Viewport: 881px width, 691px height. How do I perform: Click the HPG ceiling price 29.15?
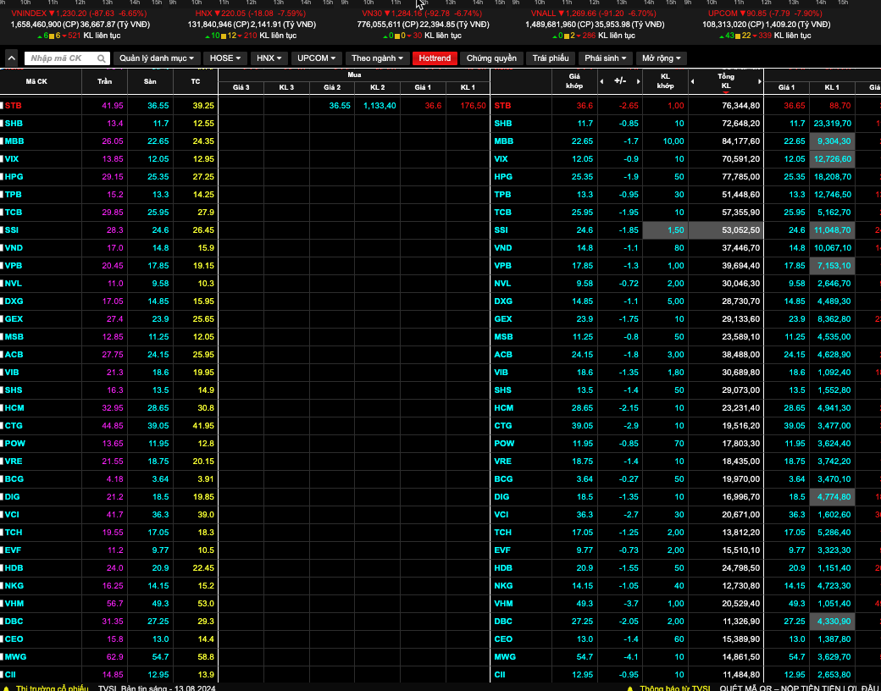point(113,176)
